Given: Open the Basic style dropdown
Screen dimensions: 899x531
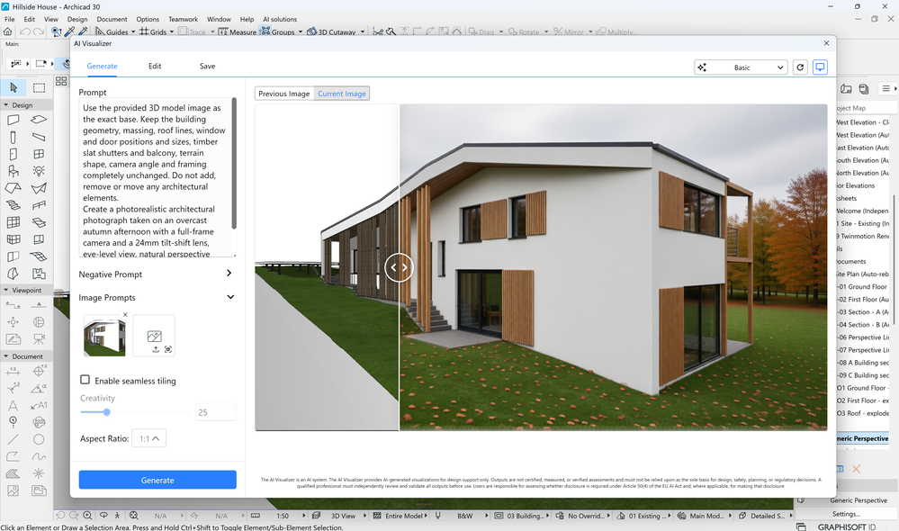Looking at the screenshot, I should (x=741, y=67).
